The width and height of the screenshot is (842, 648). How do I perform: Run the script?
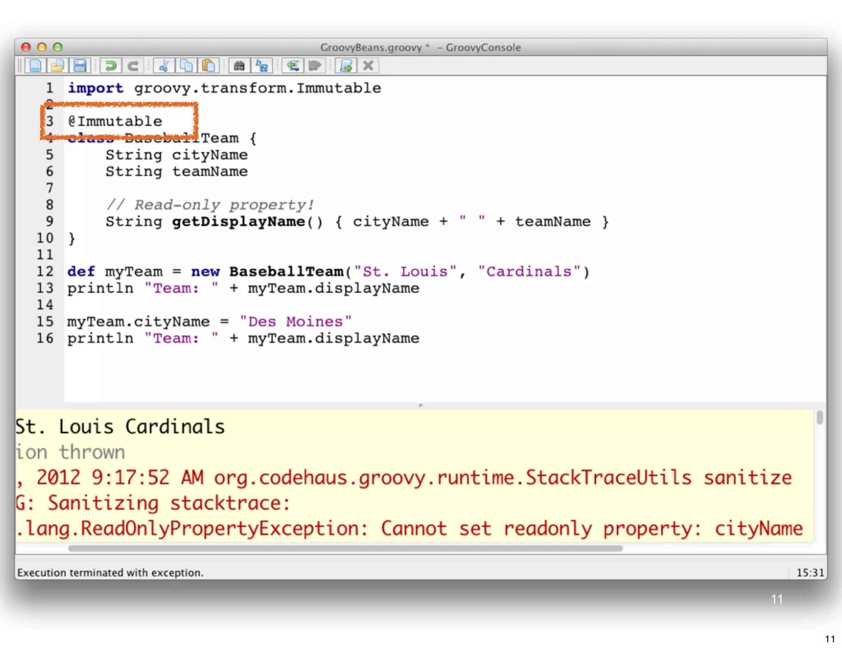[346, 66]
